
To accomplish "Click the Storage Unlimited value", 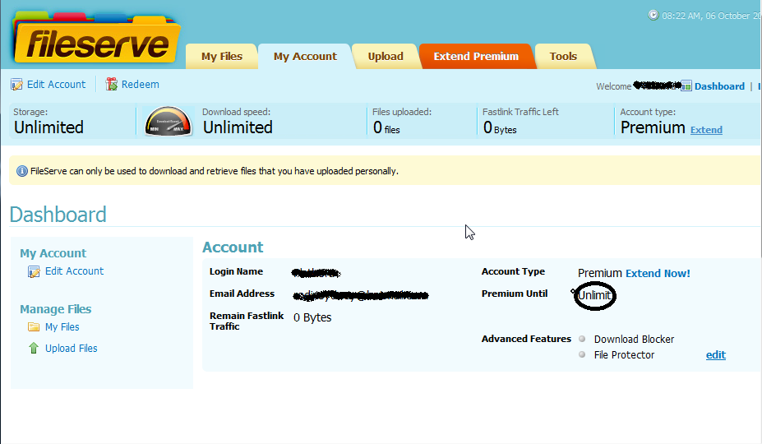I will pos(48,127).
